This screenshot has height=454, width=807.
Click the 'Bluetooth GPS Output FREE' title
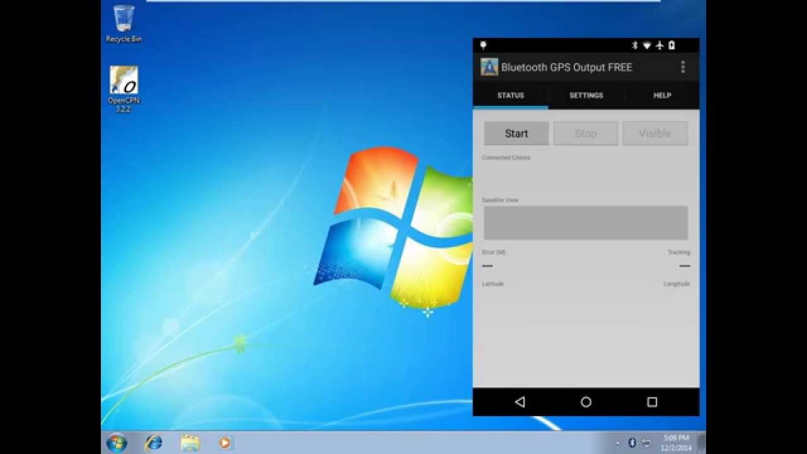[567, 67]
